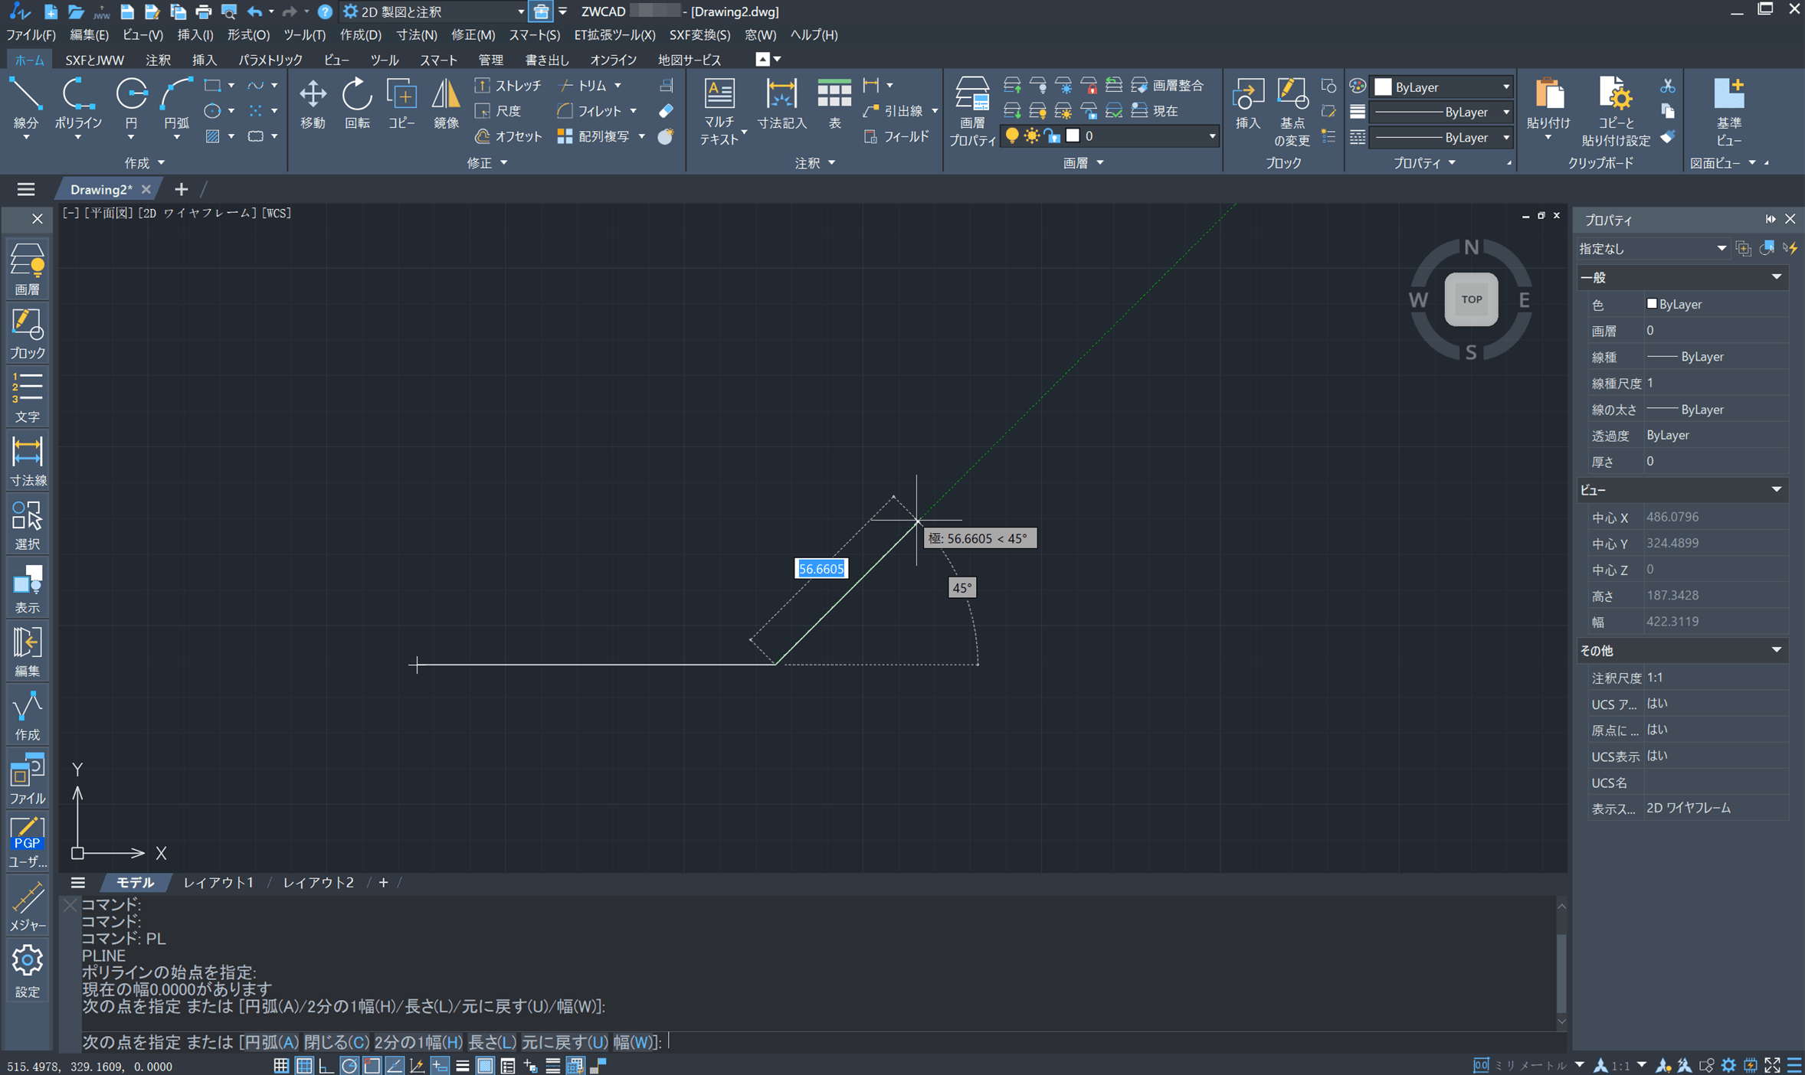The width and height of the screenshot is (1805, 1075).
Task: Switch to the 注釈 ribbon tab
Action: (158, 60)
